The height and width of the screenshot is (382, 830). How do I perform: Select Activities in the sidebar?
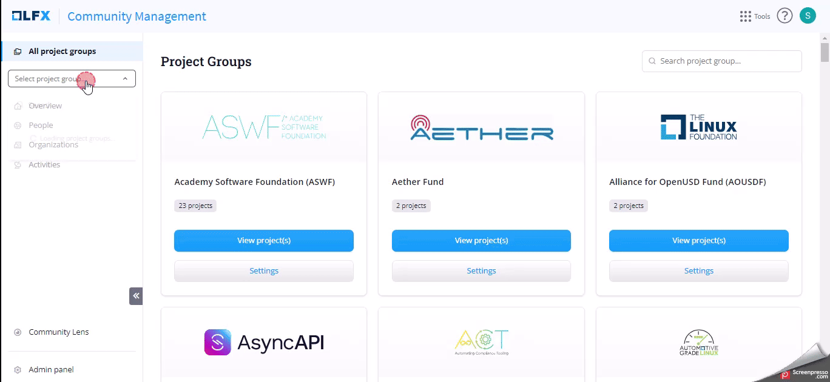pos(44,165)
